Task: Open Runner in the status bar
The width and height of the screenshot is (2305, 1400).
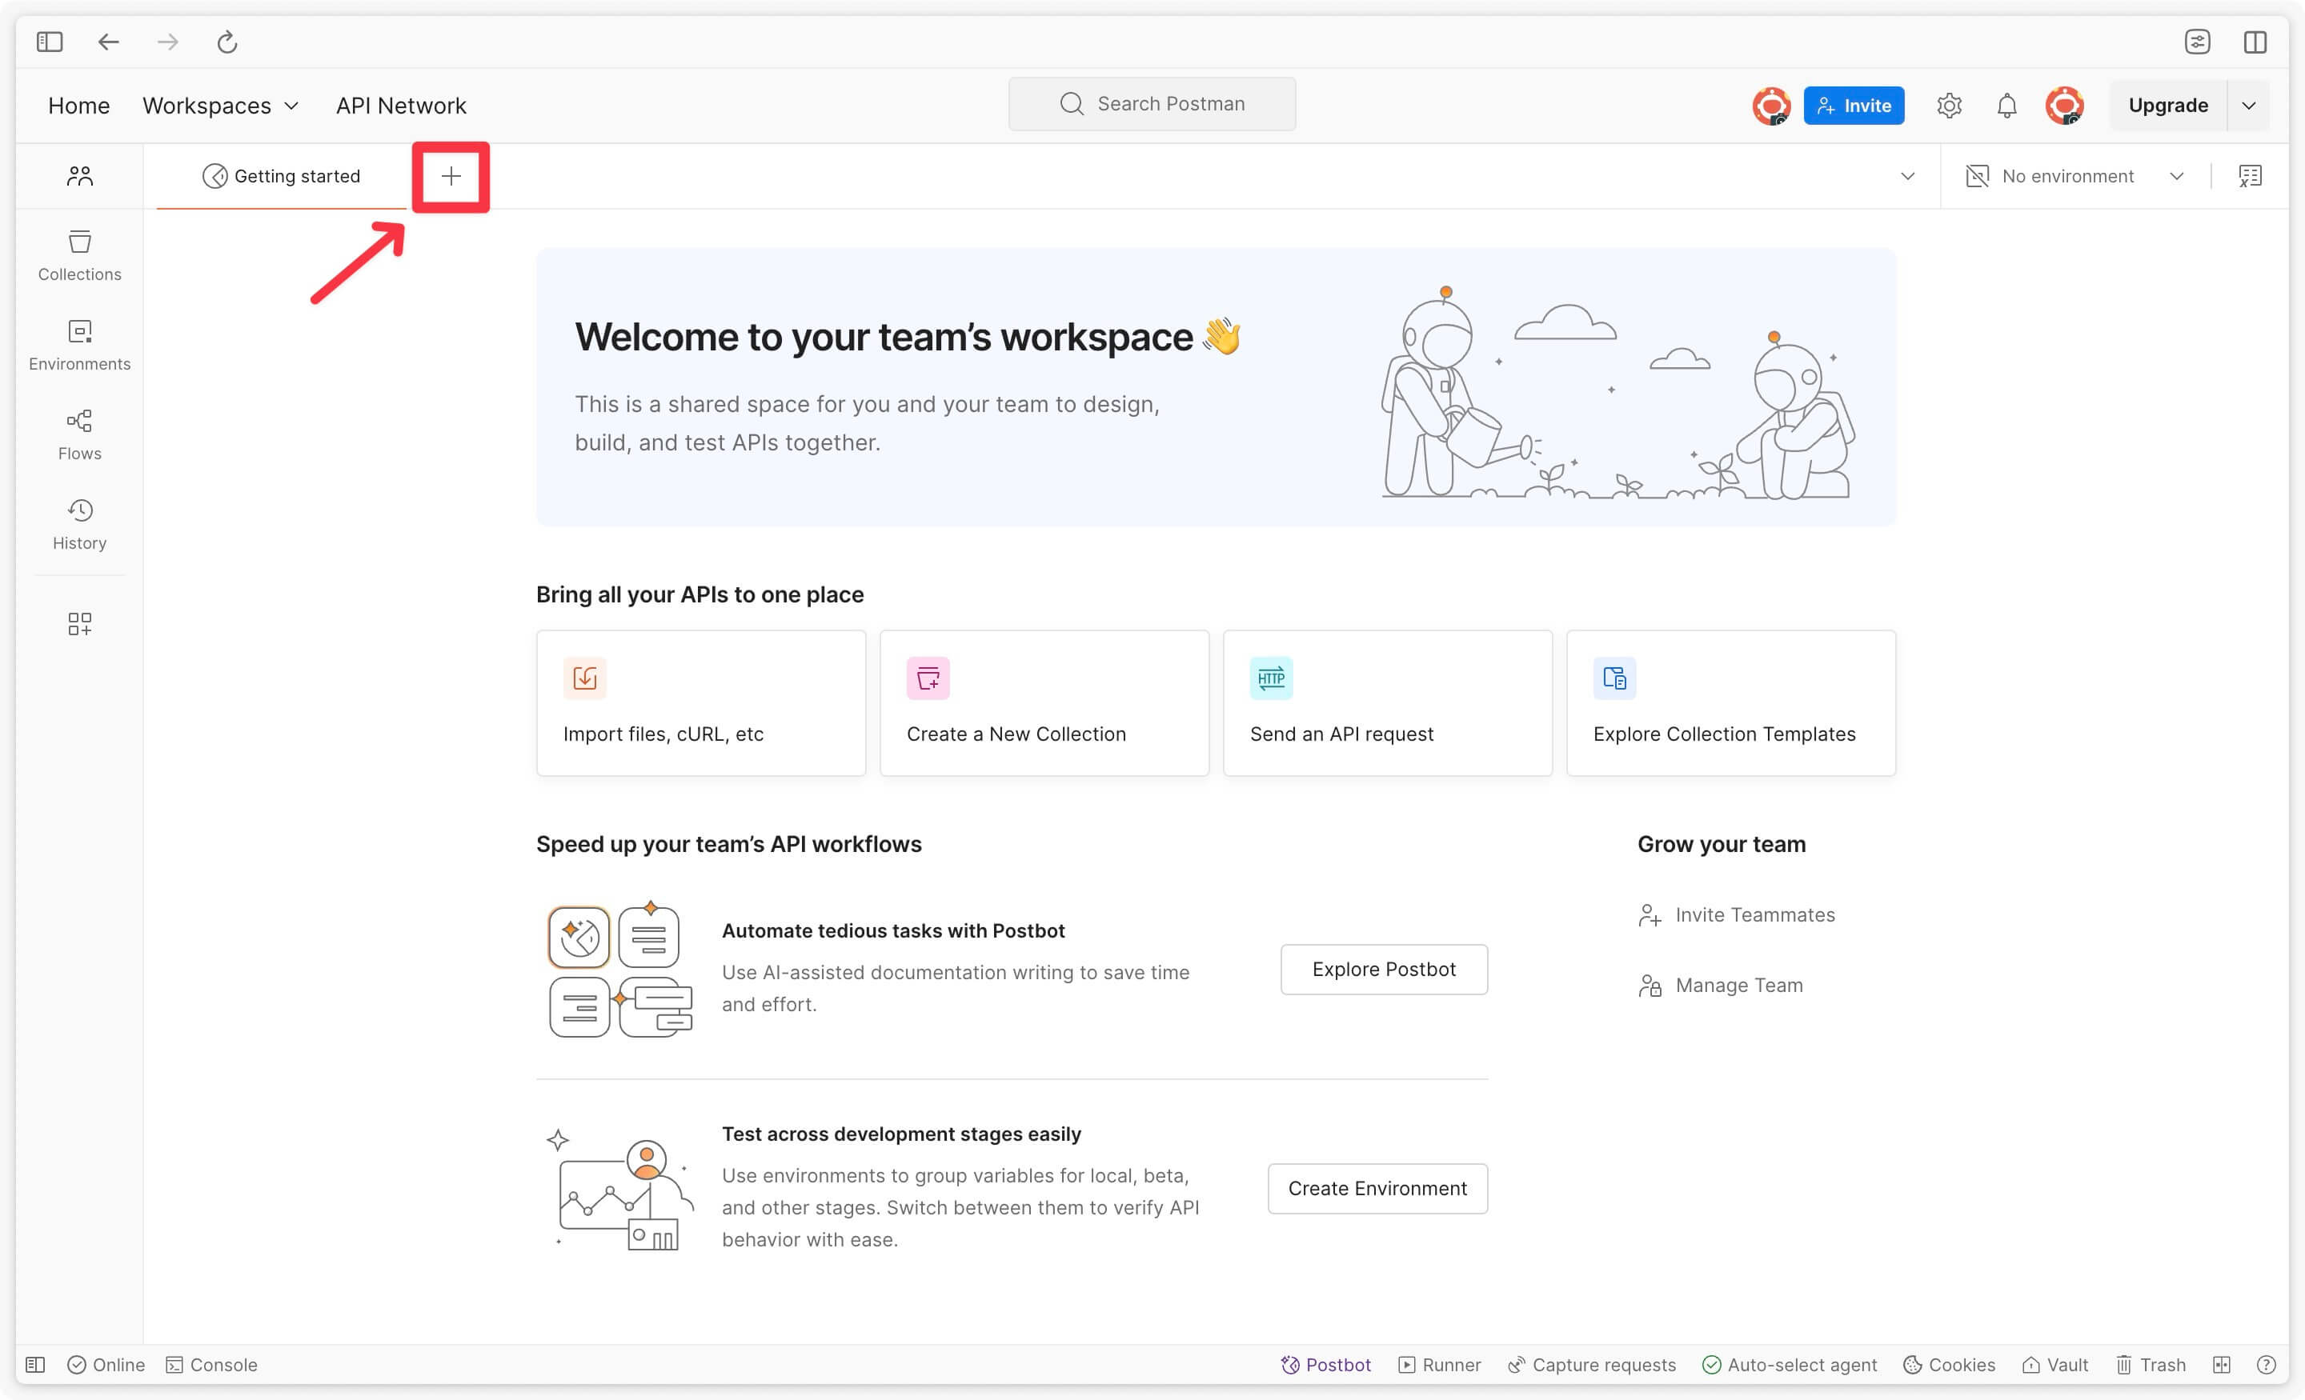Action: [1440, 1365]
